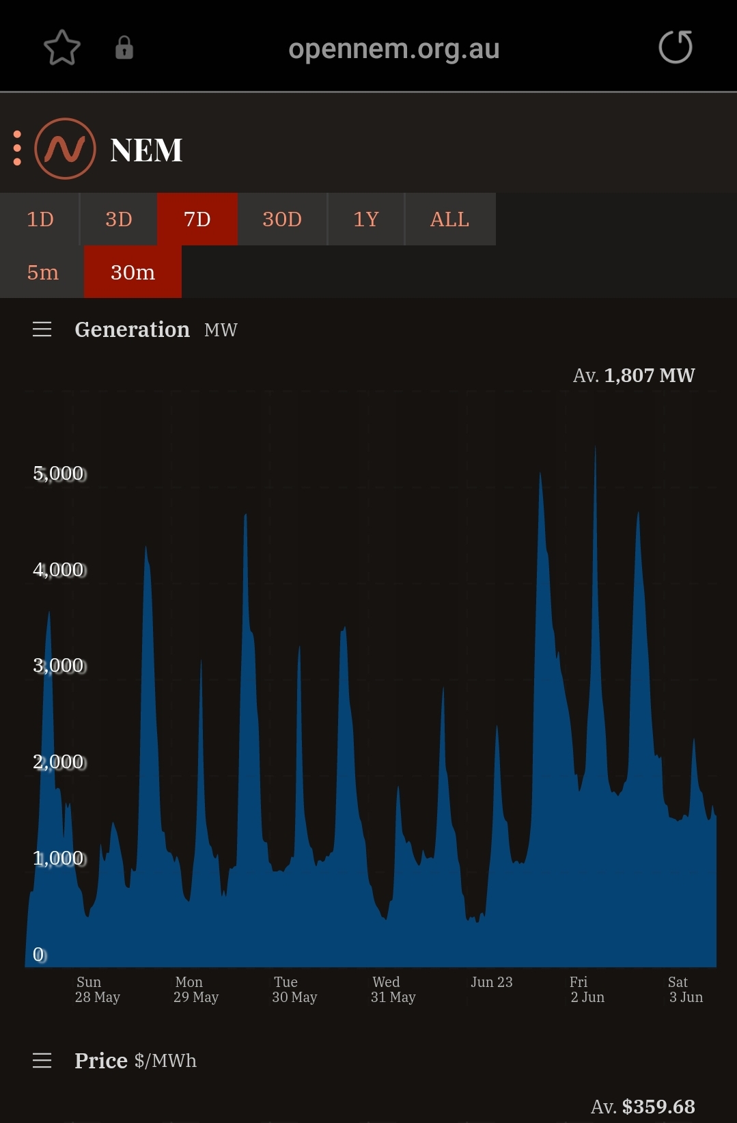737x1123 pixels.
Task: Tap the Generation chart heading
Action: (x=132, y=329)
